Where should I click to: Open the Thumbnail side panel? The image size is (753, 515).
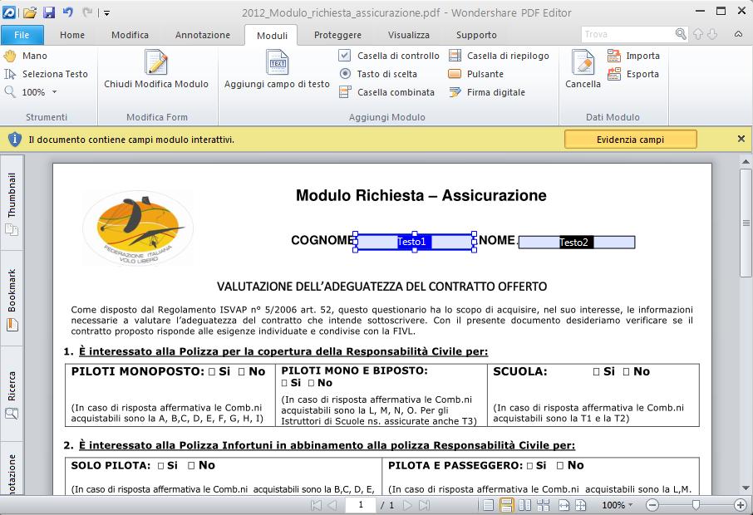12,203
